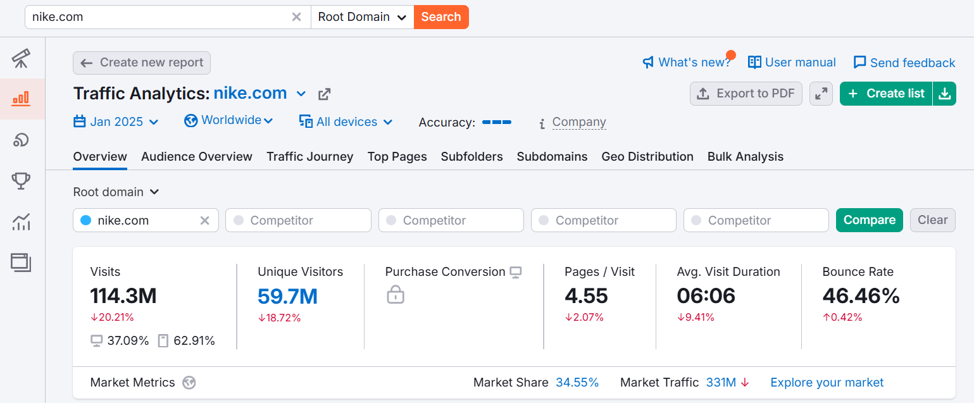
Task: Click the 114.3M Visits value
Action: [123, 296]
